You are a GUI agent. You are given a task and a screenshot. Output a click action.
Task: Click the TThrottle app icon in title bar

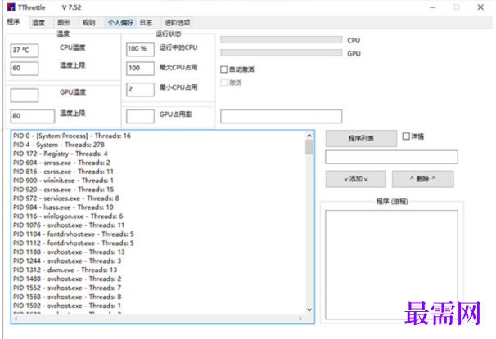pos(11,7)
